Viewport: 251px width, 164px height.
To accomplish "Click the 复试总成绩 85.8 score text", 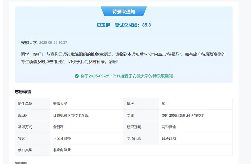I will [x=133, y=25].
